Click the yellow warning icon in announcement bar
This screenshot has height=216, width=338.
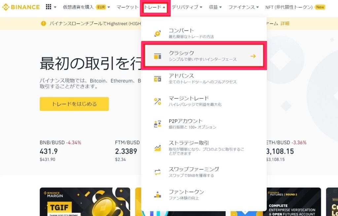coord(44,23)
